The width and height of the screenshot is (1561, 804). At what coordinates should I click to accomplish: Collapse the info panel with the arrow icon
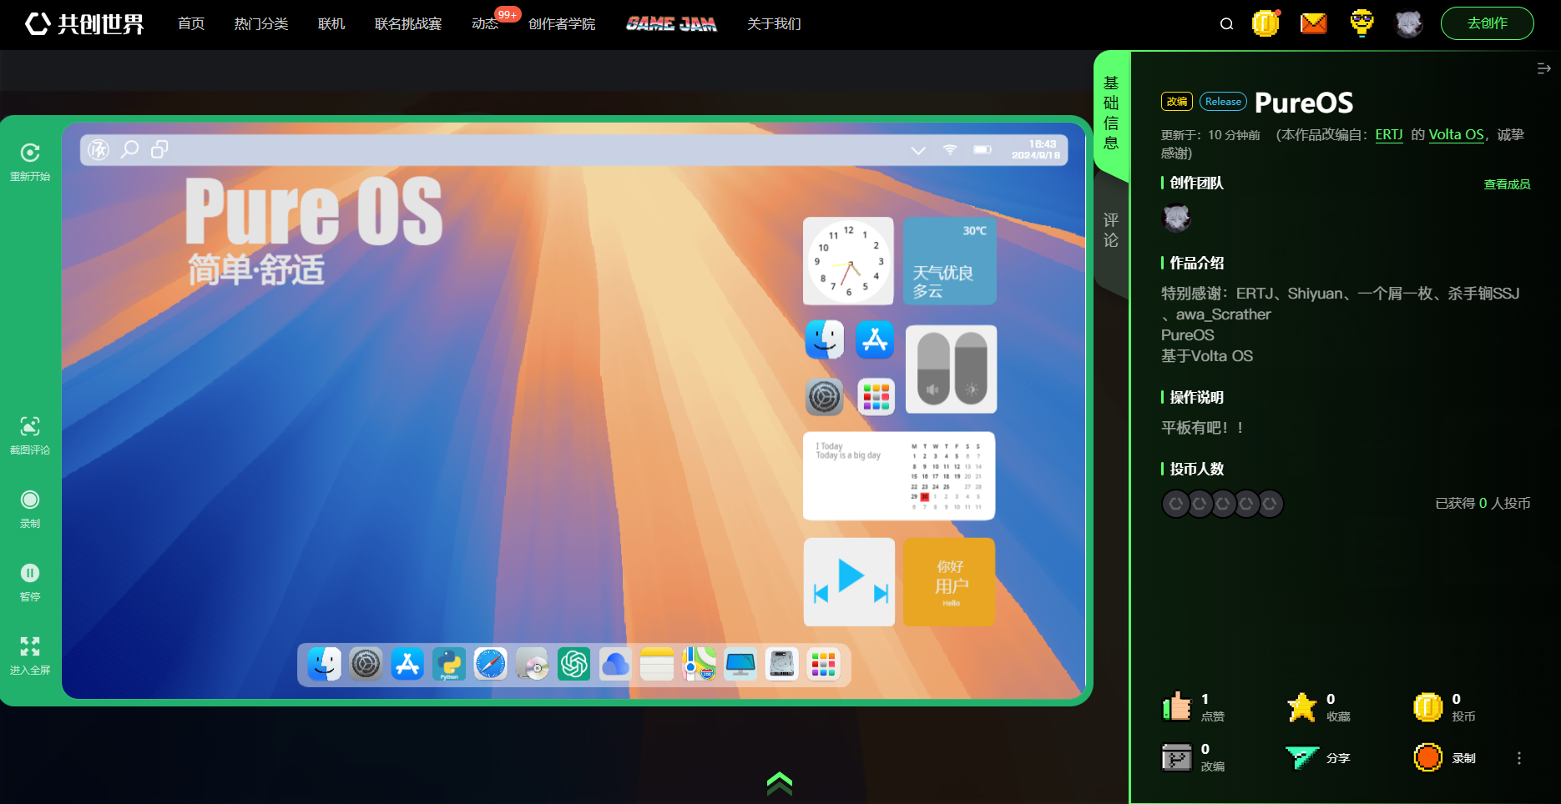[x=1543, y=68]
